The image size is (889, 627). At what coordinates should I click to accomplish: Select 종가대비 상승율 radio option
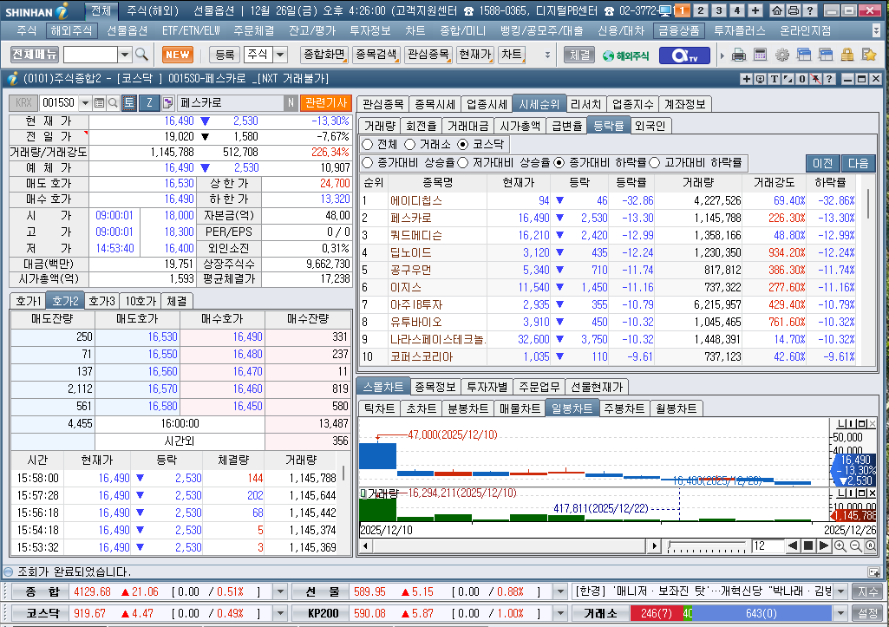point(368,163)
